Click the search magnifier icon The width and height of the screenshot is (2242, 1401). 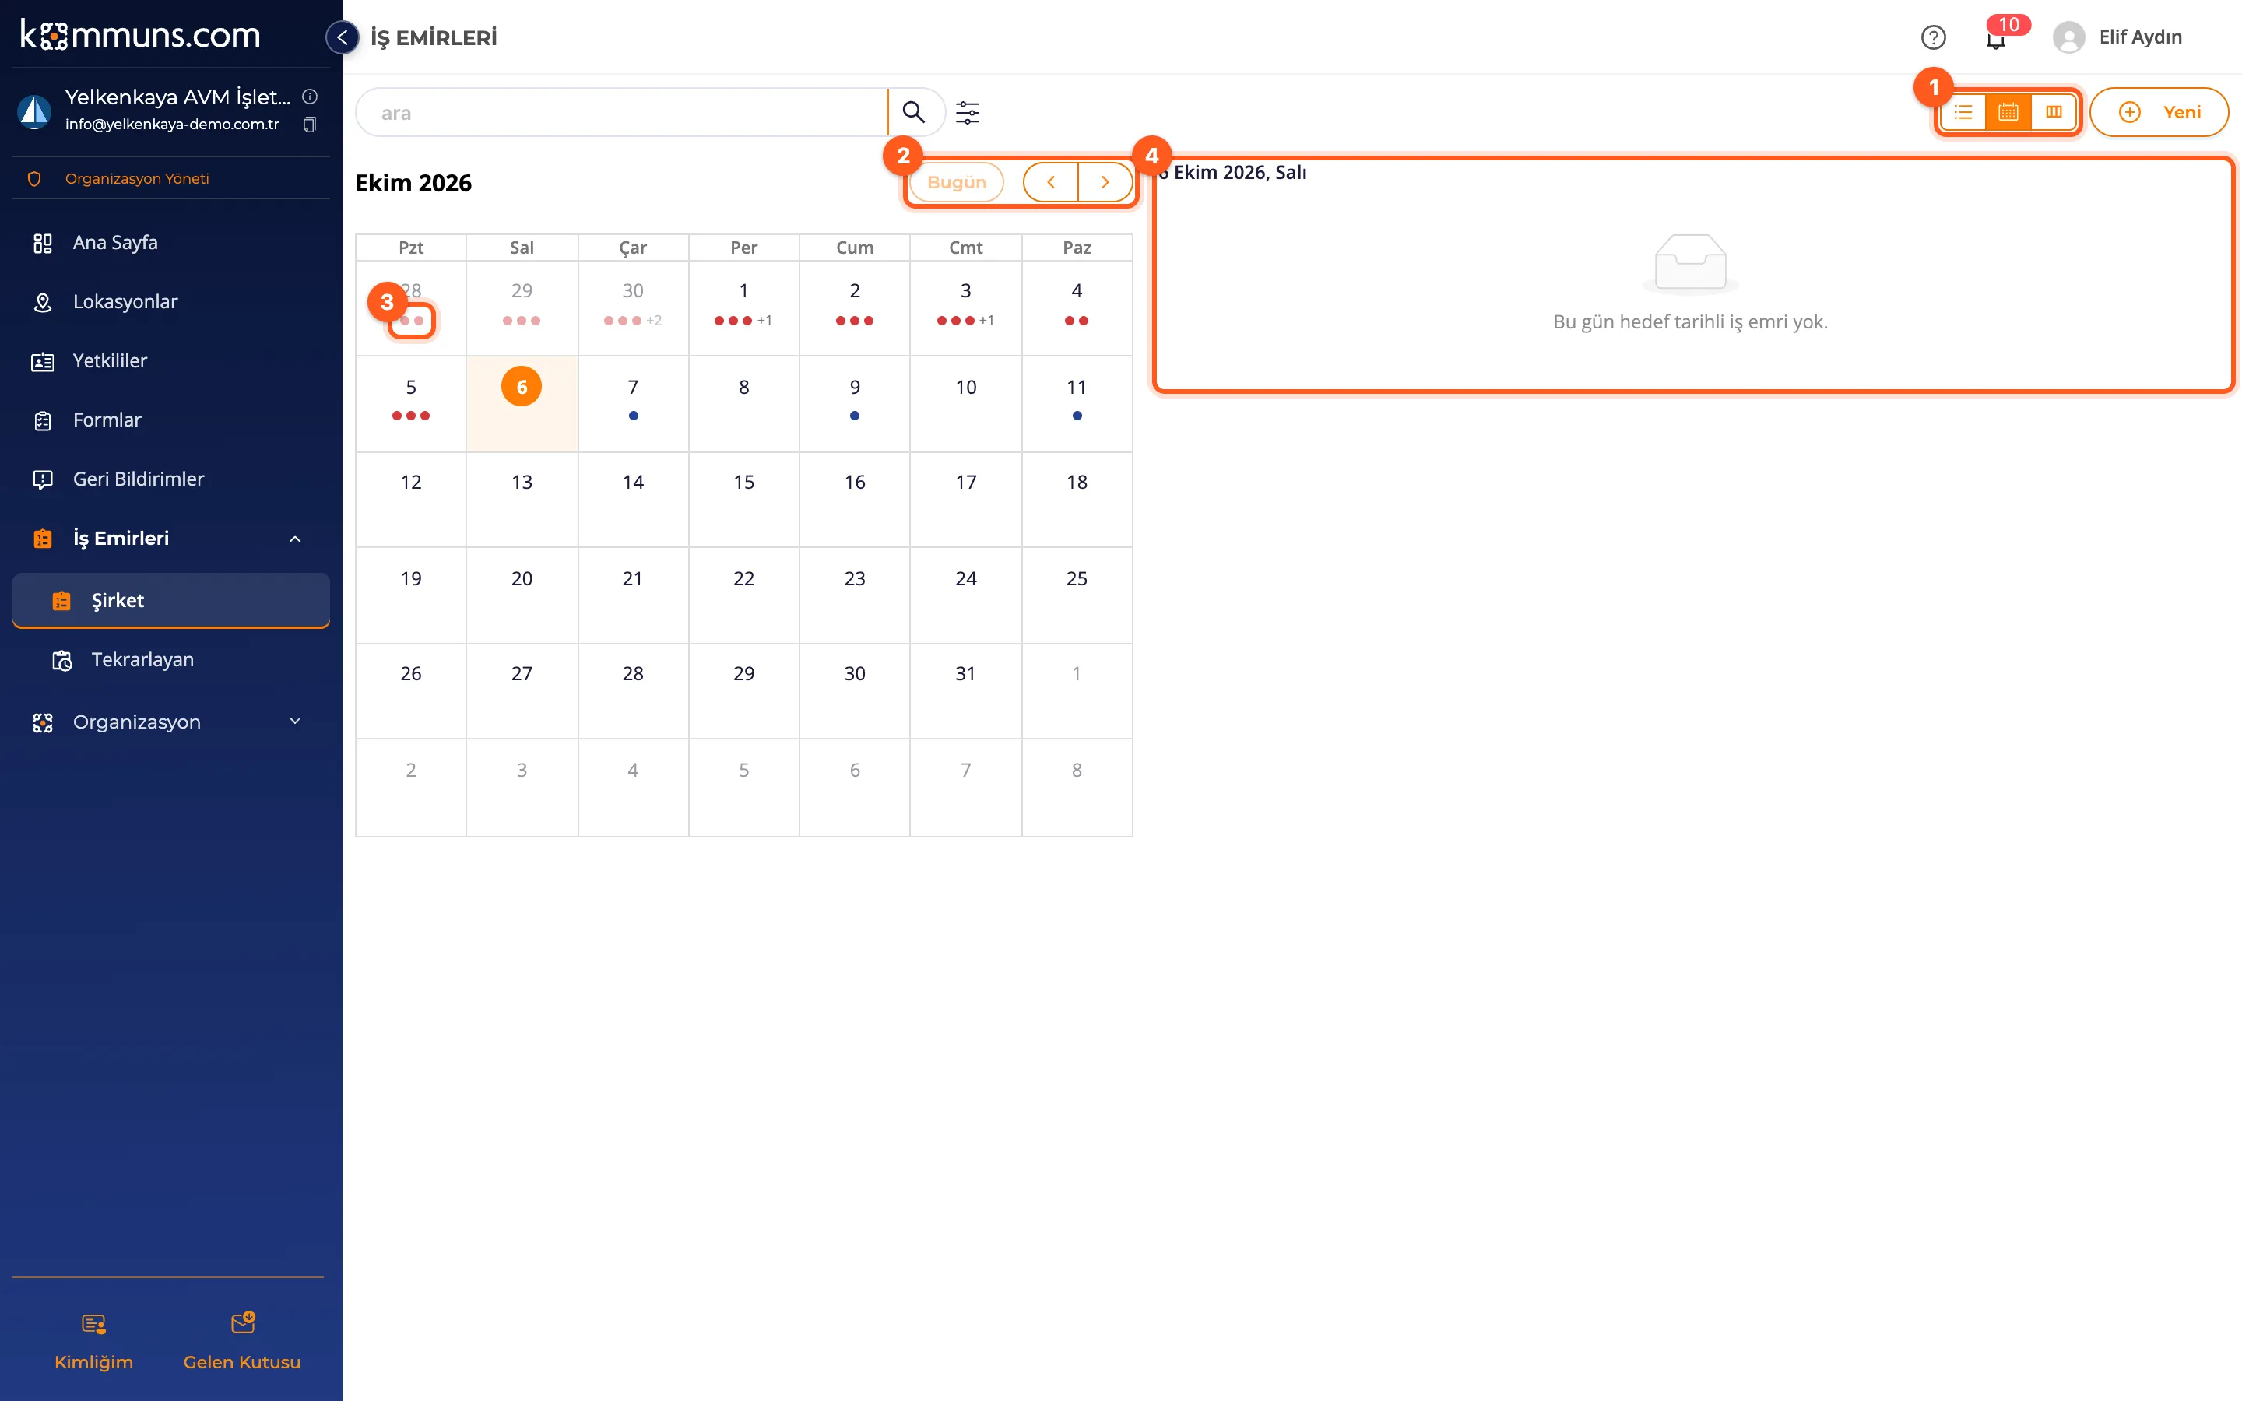[x=913, y=112]
